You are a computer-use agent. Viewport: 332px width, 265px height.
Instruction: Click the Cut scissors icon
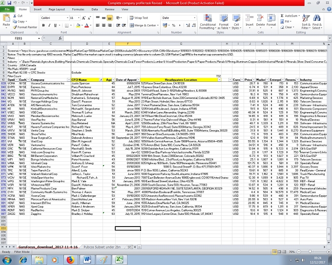pos(15,16)
